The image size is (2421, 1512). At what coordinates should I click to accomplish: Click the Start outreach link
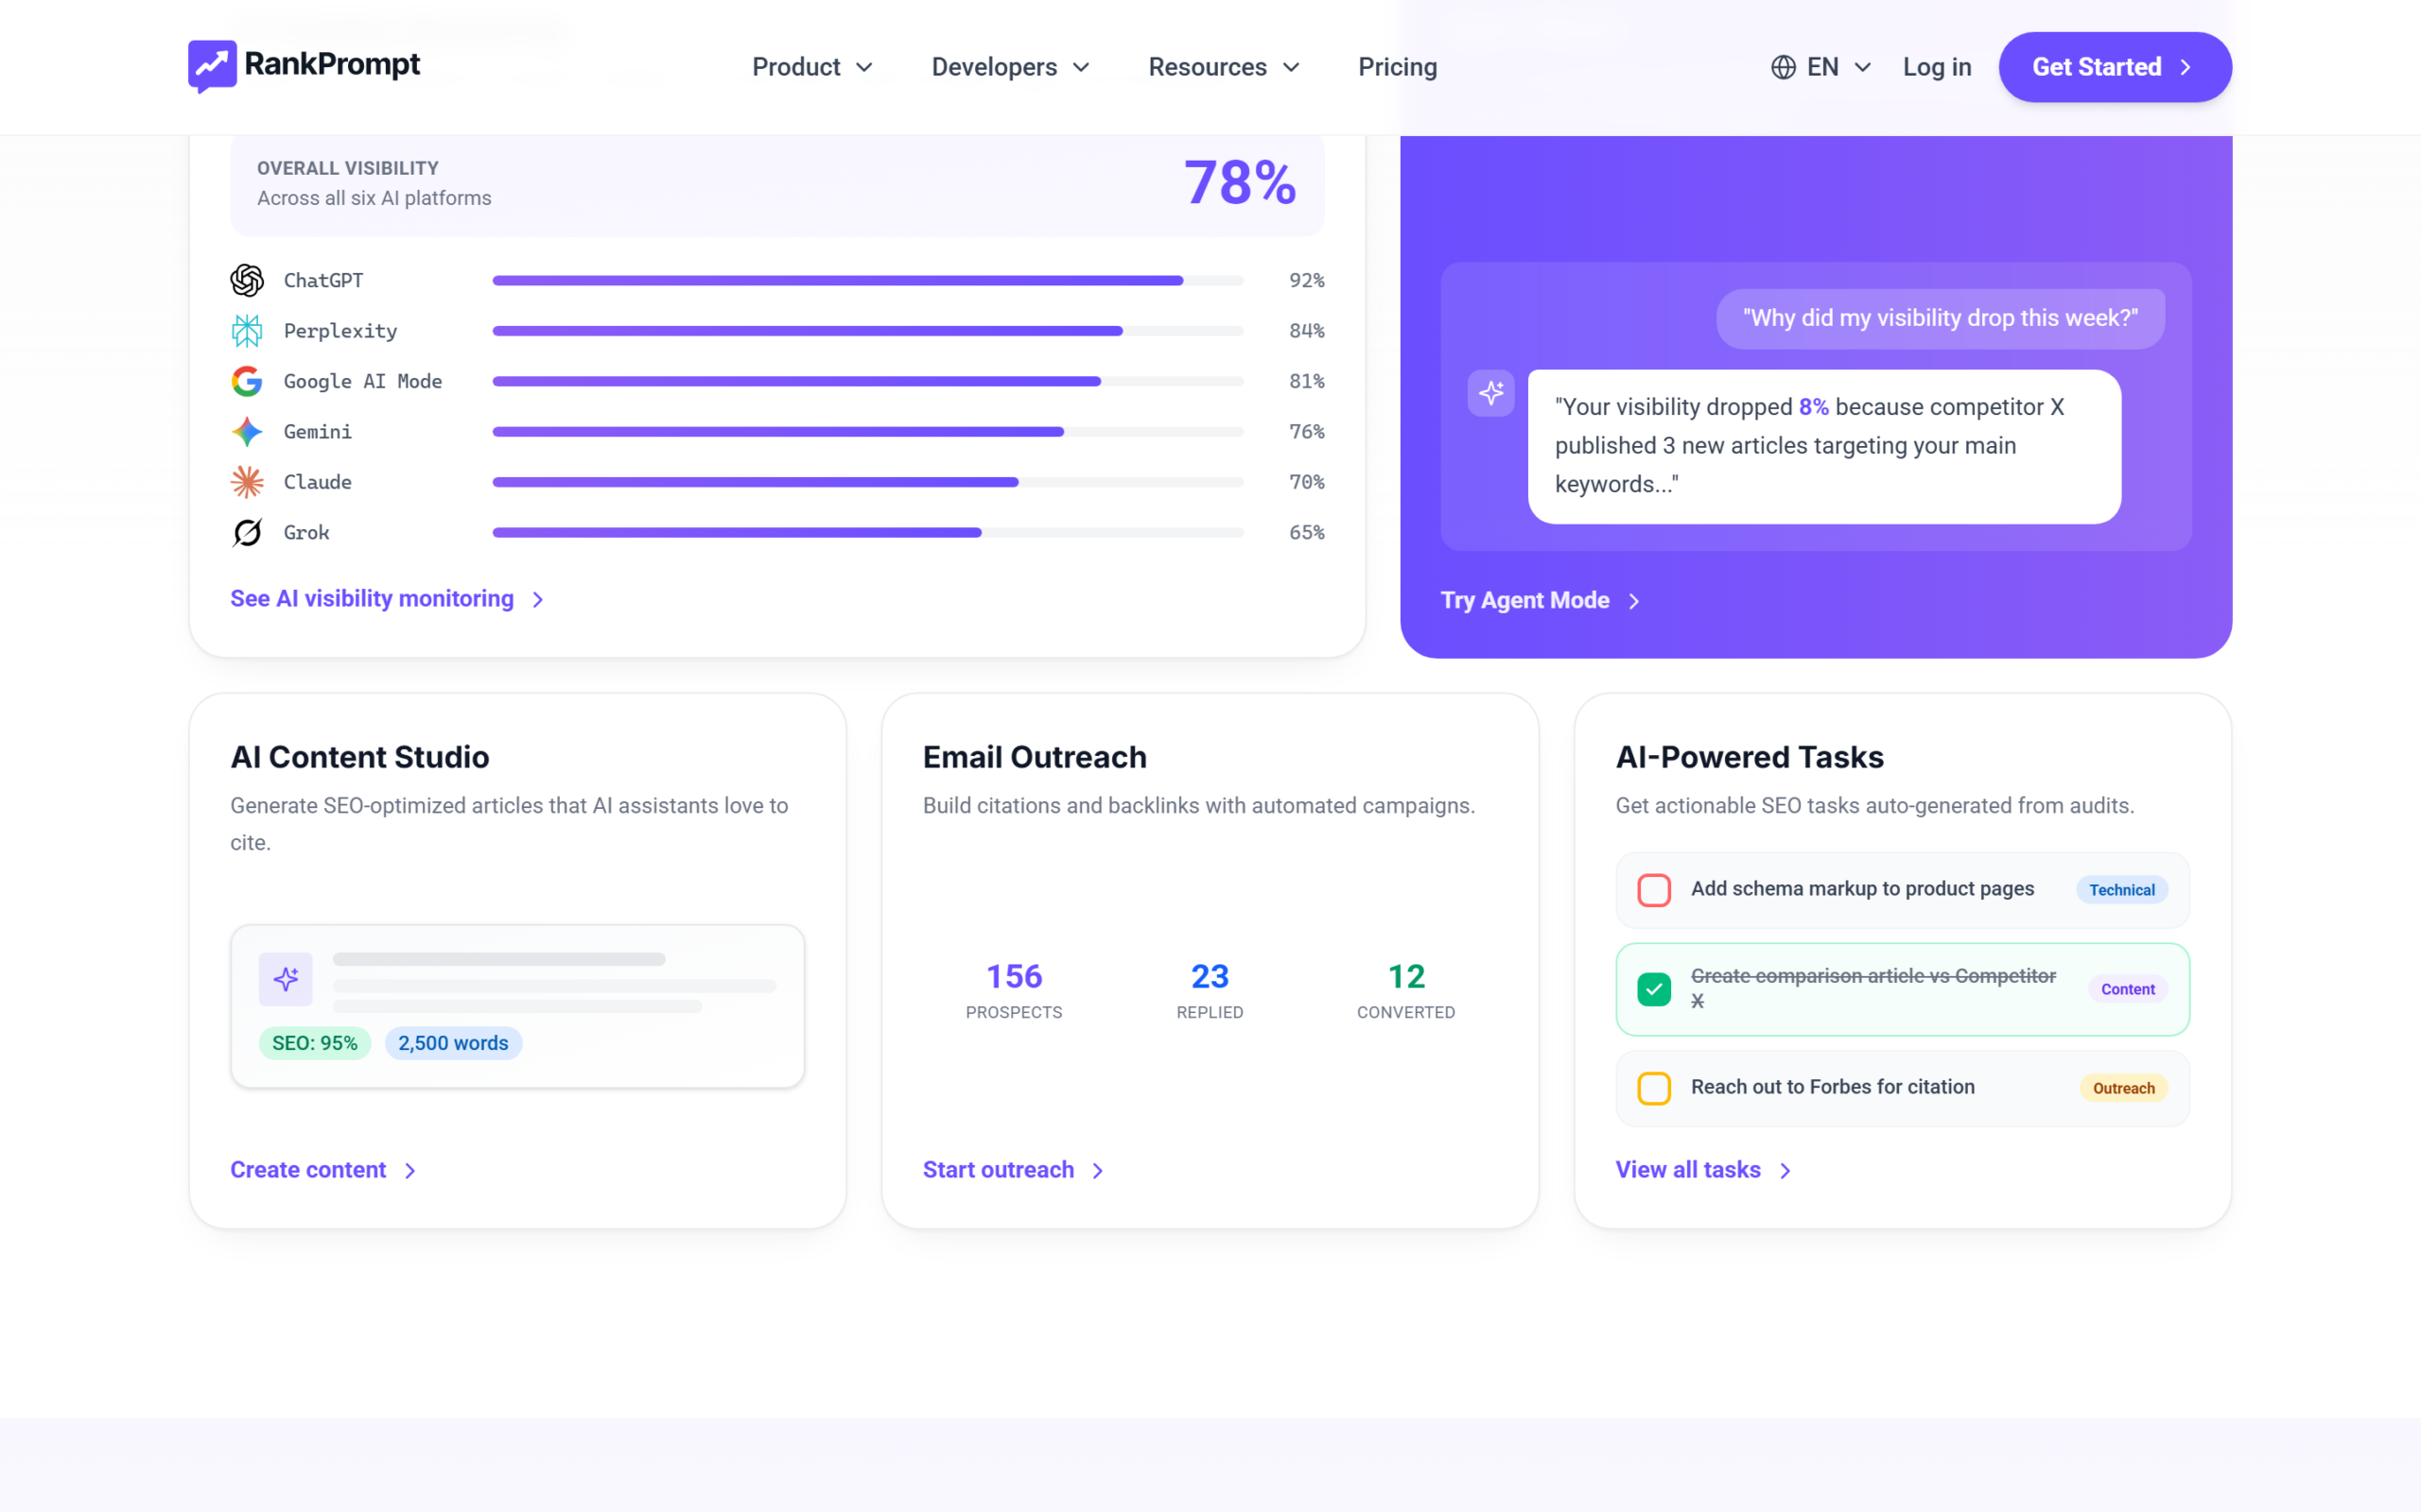point(1014,1170)
